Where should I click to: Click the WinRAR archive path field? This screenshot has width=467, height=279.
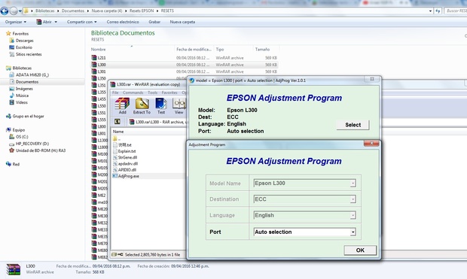click(x=157, y=122)
